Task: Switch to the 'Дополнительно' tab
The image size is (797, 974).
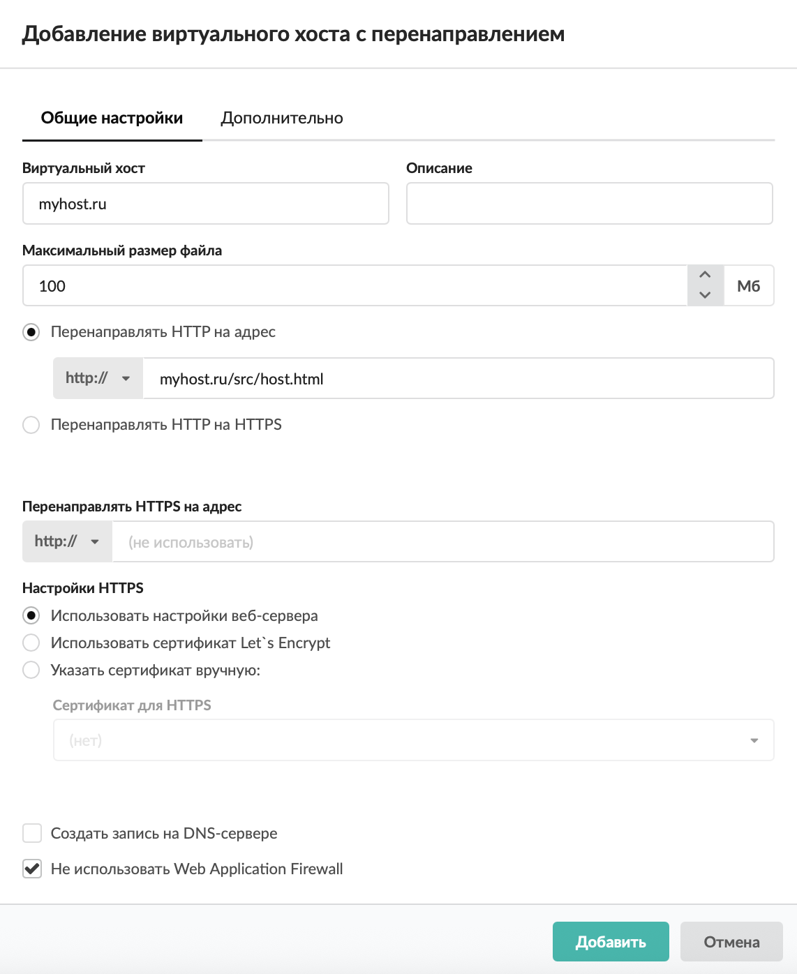Action: (282, 119)
